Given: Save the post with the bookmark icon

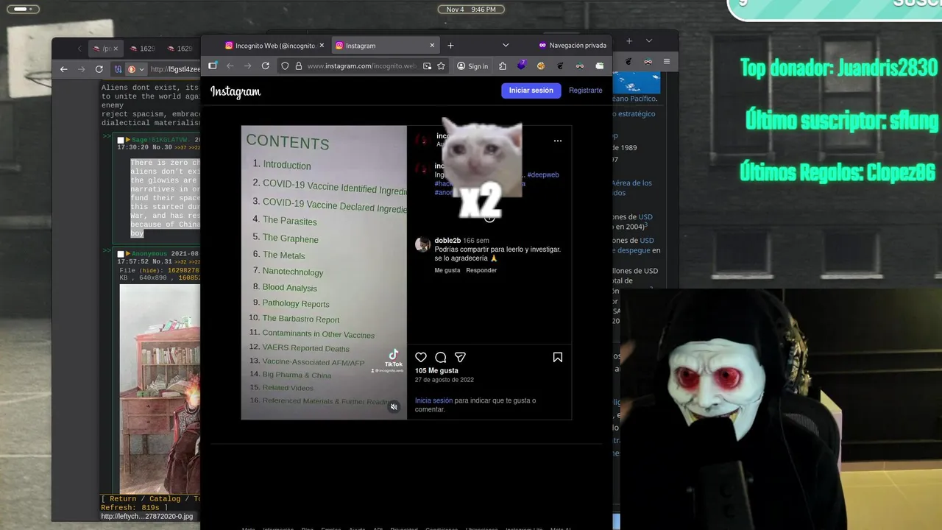Looking at the screenshot, I should click(x=558, y=357).
